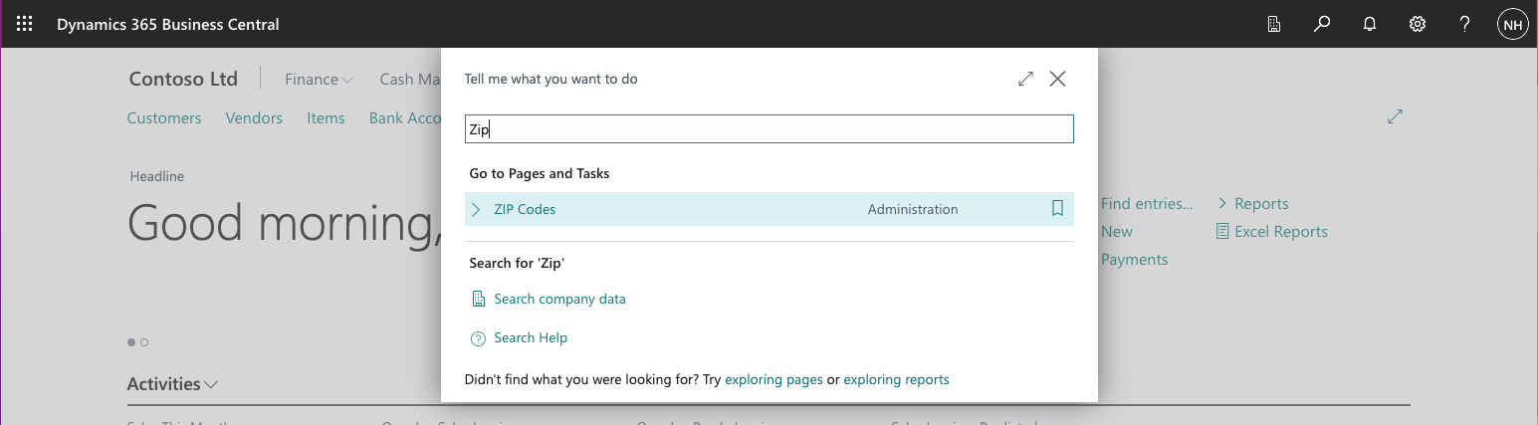Click Search Help option
Screen dimensions: 1538x425
(531, 337)
